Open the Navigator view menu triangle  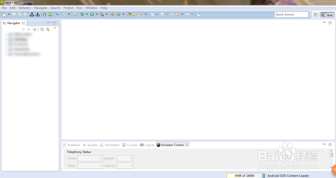coord(55,28)
